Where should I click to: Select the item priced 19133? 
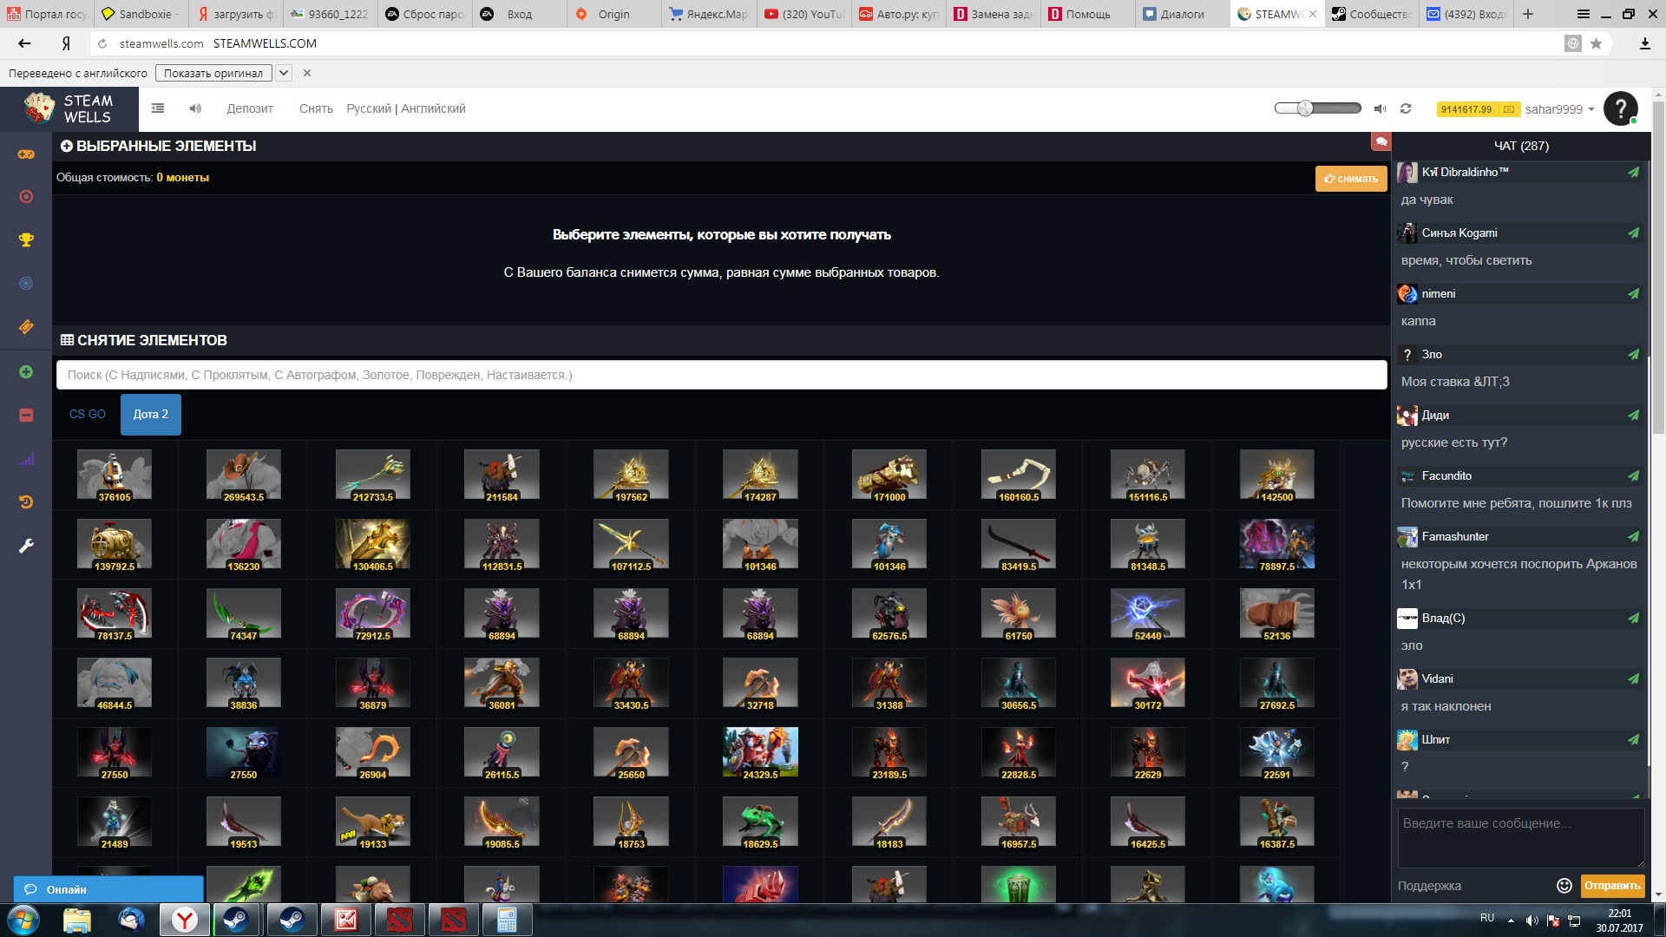(373, 822)
